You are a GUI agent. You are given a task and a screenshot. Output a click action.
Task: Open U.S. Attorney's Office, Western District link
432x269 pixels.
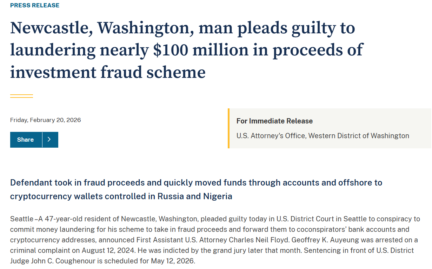(323, 136)
